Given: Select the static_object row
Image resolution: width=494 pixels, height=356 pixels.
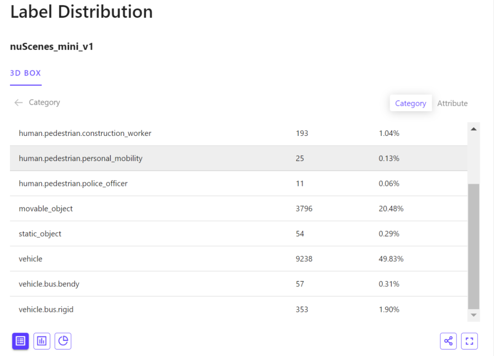Looking at the screenshot, I should click(x=40, y=234).
